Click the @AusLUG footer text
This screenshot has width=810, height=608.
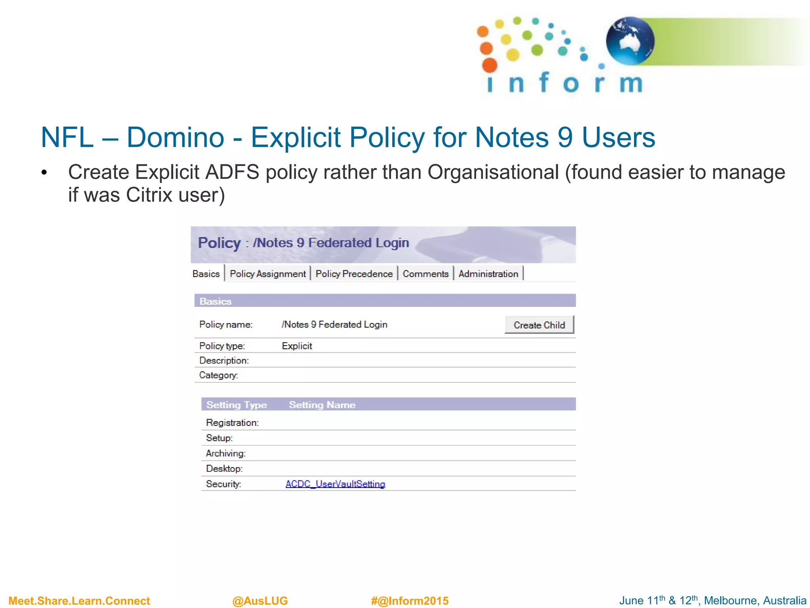coord(260,600)
